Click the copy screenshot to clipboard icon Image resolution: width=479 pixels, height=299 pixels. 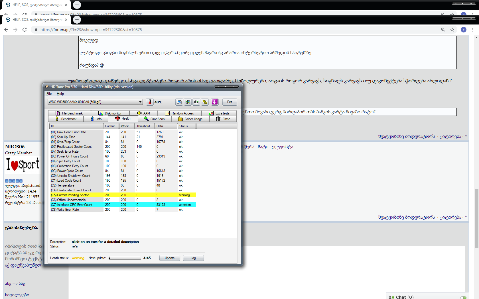click(x=188, y=102)
